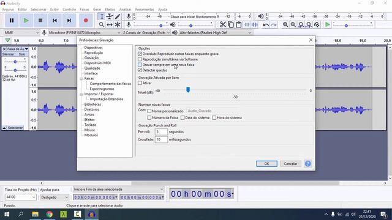Toggle Overdub checkbox
The width and height of the screenshot is (392, 220).
[x=140, y=54]
